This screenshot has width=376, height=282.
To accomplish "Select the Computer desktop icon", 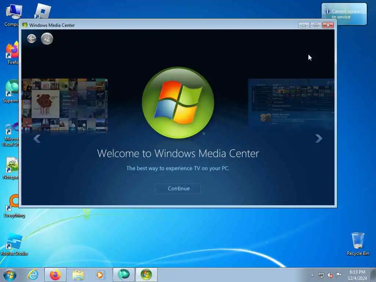I will tap(13, 15).
